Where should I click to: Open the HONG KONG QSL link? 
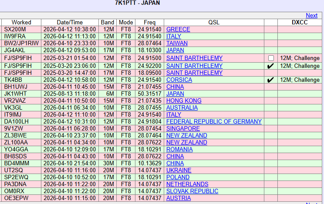click(184, 101)
